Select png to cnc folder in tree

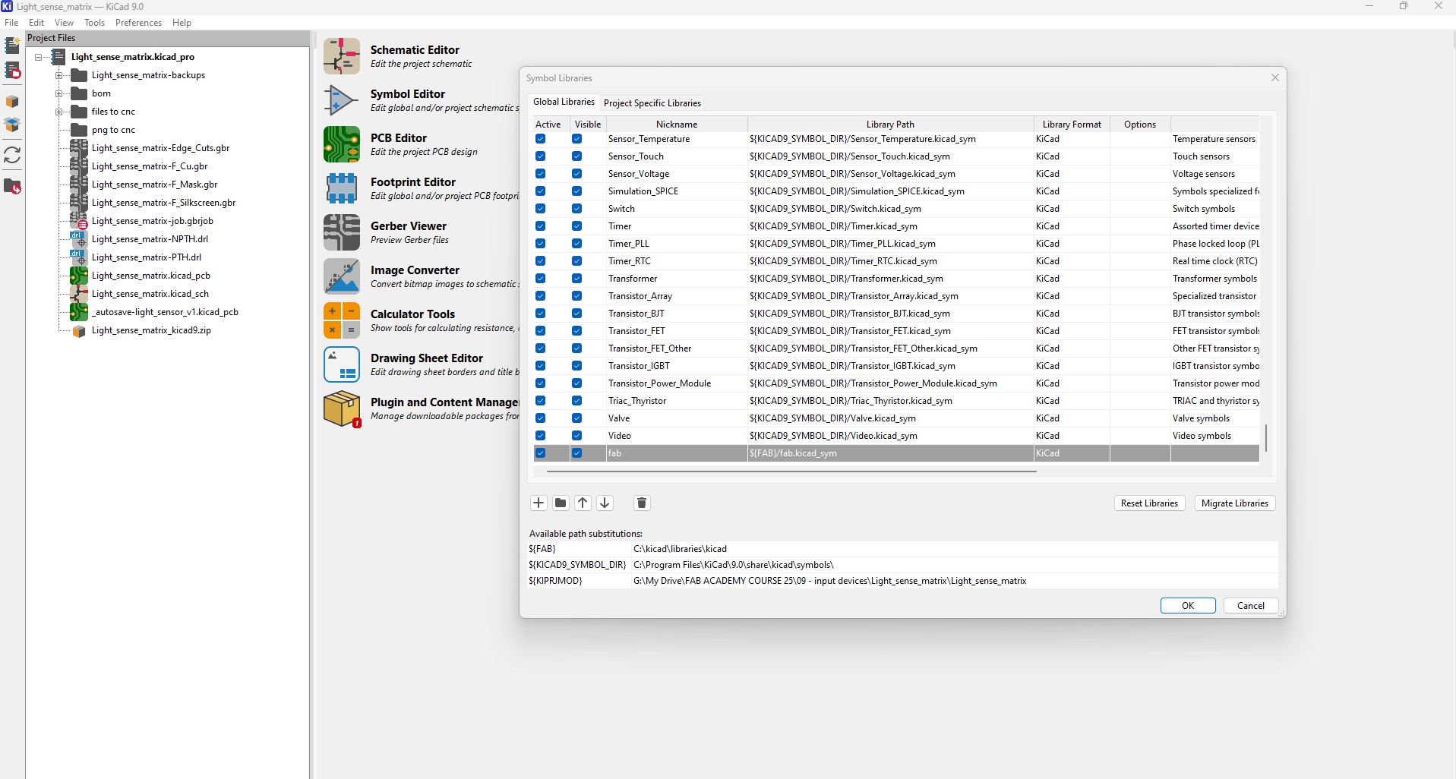click(113, 130)
